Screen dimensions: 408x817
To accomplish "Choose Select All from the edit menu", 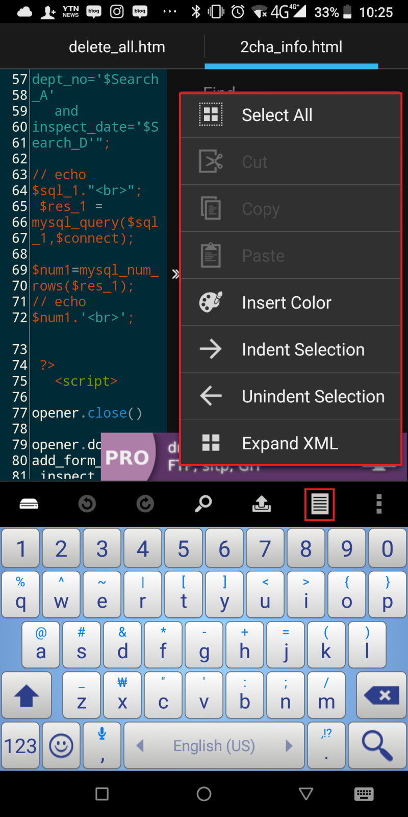I will click(x=291, y=115).
